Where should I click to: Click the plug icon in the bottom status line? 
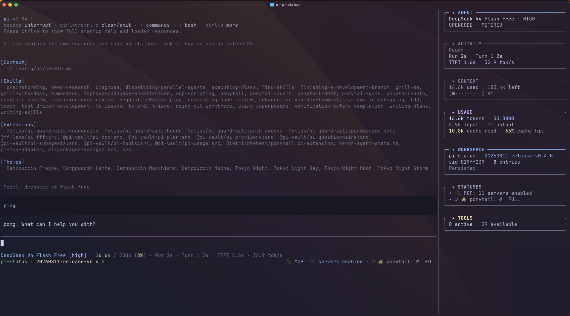289,262
